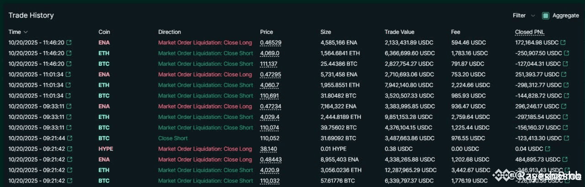The width and height of the screenshot is (585, 187).
Task: Click the underlined price 0.46529
Action: (x=271, y=43)
